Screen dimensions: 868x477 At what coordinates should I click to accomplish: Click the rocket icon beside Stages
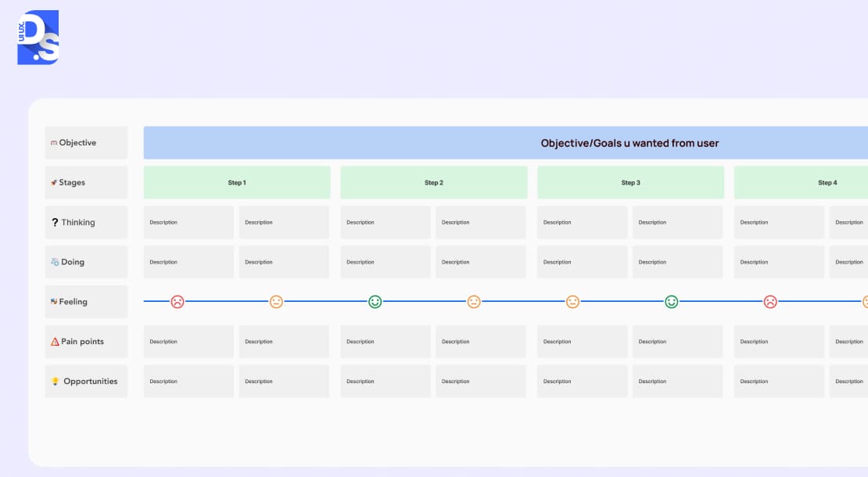(x=54, y=183)
